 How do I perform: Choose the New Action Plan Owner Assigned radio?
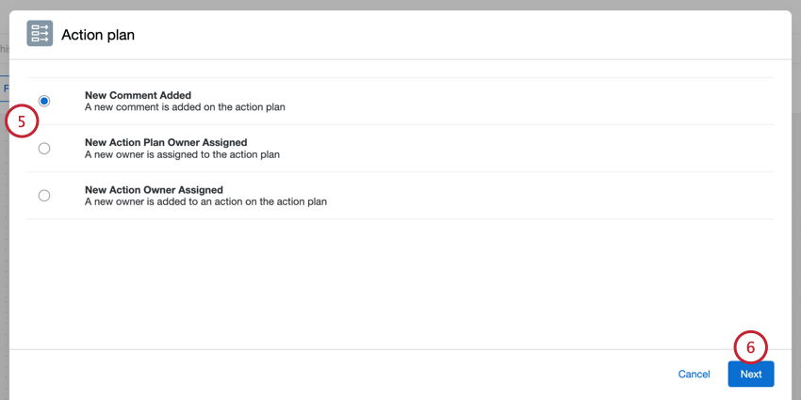[44, 149]
